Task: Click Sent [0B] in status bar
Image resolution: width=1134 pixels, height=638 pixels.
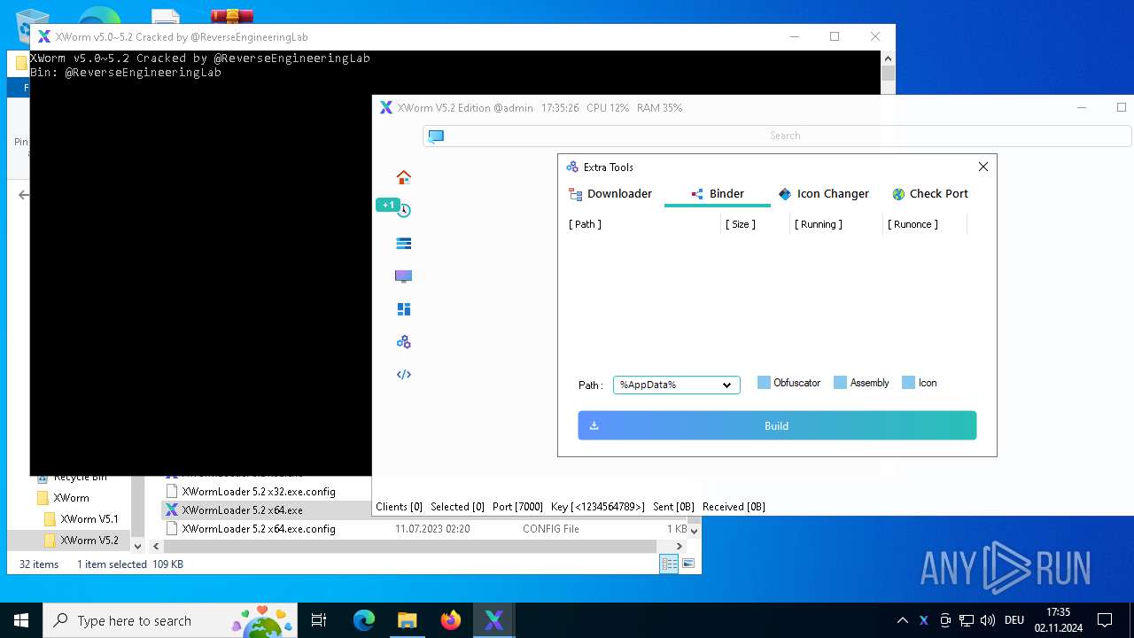Action: click(673, 507)
